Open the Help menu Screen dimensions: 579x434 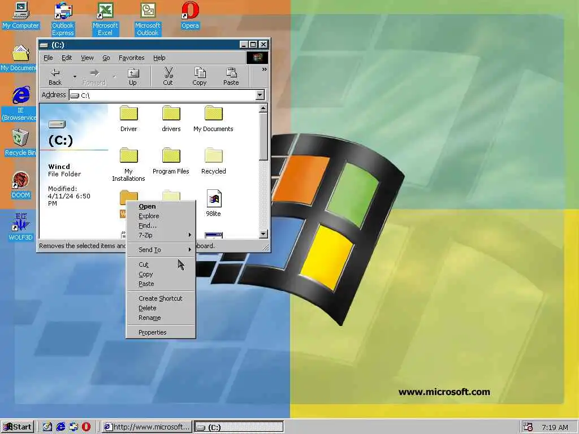click(159, 58)
